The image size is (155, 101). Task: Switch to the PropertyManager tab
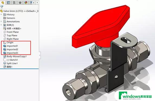8,3
